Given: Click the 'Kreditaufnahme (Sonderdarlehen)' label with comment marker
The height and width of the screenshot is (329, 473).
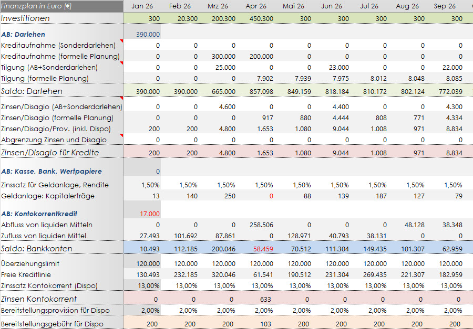Looking at the screenshot, I should point(60,45).
